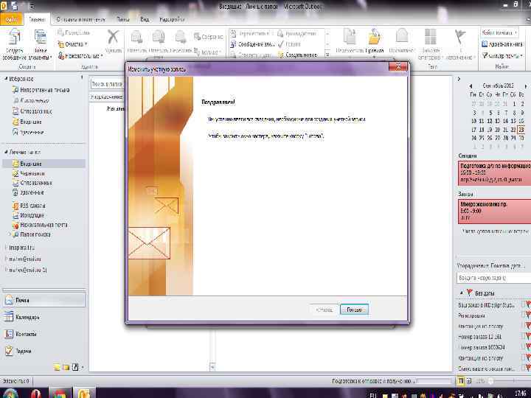531x398 pixels.
Task: Open the Надстройки ribbon tab
Action: pyautogui.click(x=172, y=20)
